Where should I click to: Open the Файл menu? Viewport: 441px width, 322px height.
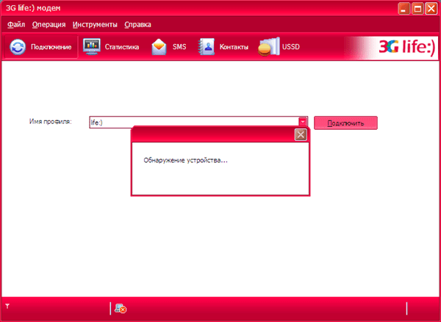pyautogui.click(x=16, y=25)
